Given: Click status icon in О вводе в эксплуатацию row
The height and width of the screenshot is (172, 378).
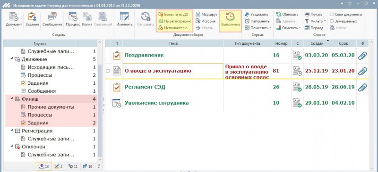Looking at the screenshot, I should (x=297, y=71).
